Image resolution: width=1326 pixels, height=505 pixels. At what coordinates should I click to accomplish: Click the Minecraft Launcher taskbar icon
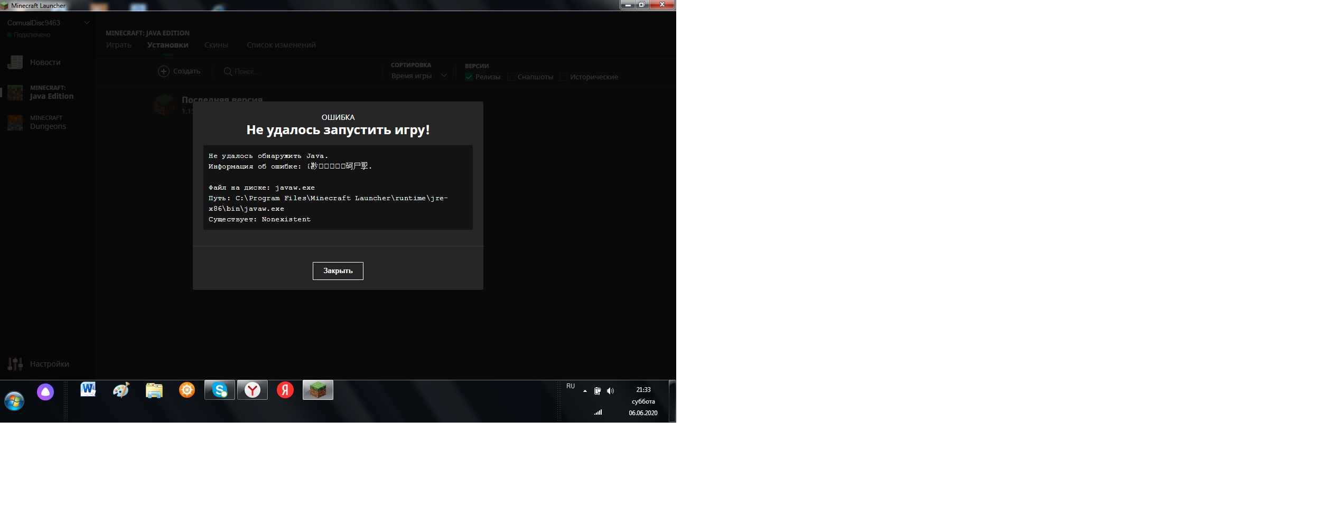click(318, 390)
